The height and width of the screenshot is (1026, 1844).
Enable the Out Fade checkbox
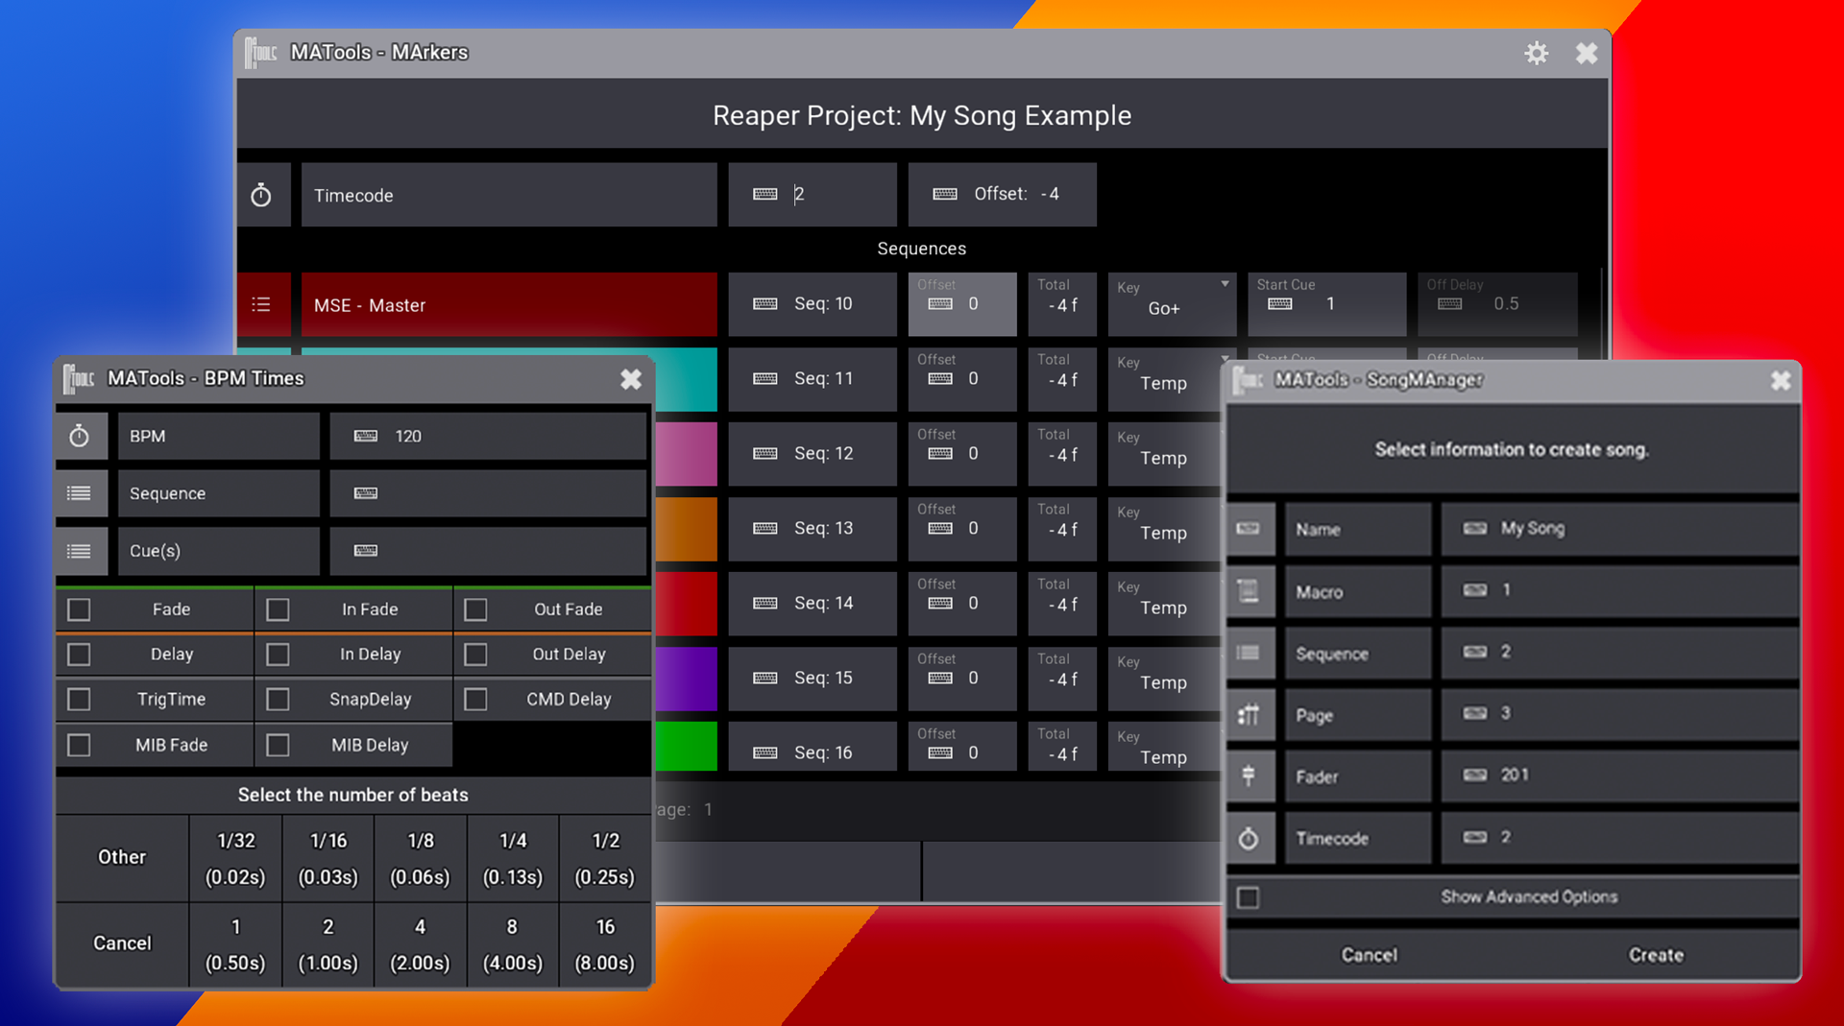click(x=475, y=609)
